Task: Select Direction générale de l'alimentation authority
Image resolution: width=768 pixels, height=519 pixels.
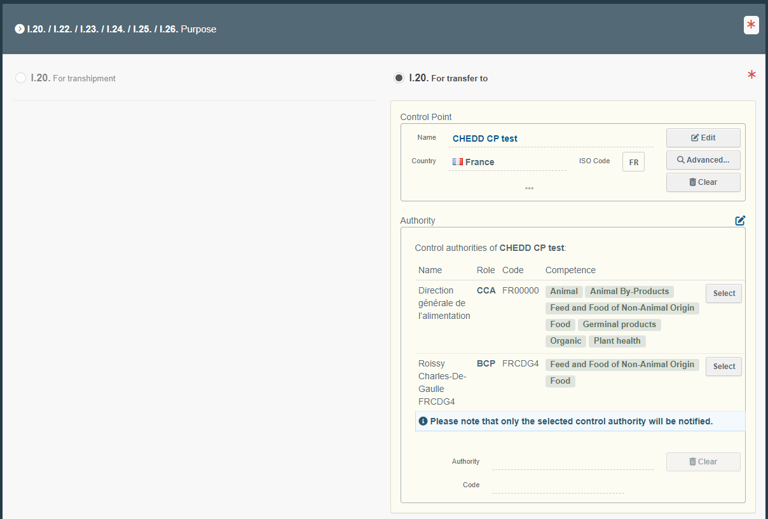Action: [x=723, y=293]
